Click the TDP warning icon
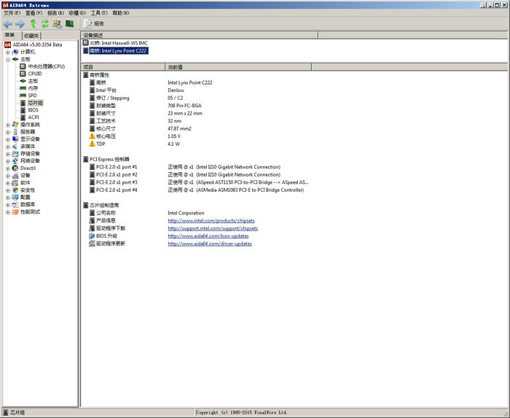 (x=92, y=144)
